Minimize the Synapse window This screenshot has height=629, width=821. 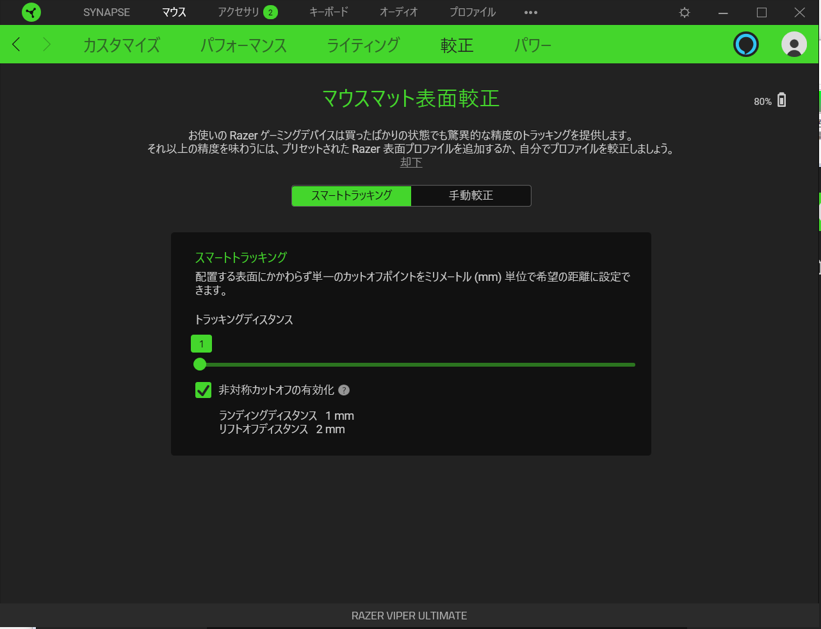click(x=723, y=12)
